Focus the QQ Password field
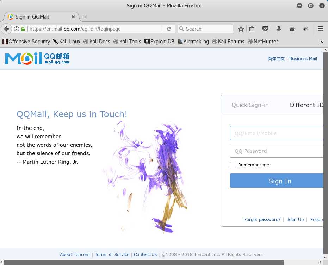Viewport: 328px width, 265px height. pos(277,151)
